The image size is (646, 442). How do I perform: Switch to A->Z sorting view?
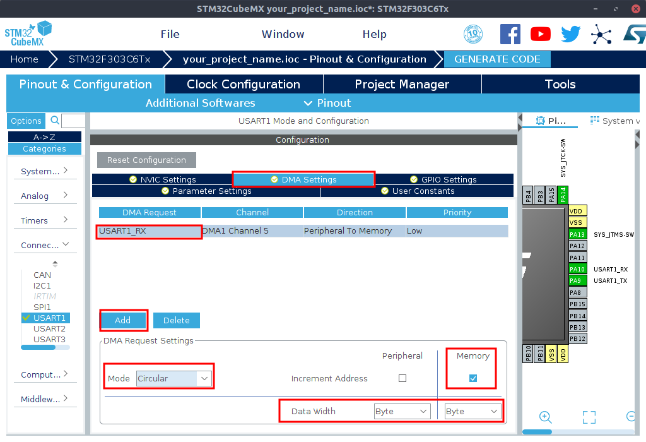pos(45,137)
